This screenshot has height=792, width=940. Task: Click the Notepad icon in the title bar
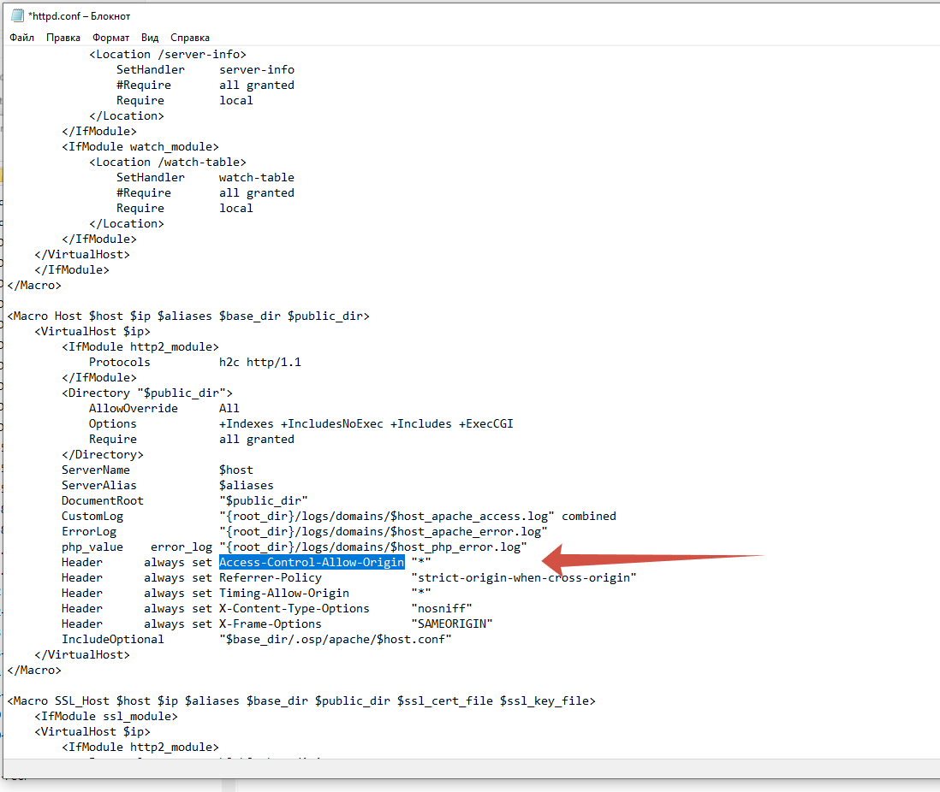17,15
